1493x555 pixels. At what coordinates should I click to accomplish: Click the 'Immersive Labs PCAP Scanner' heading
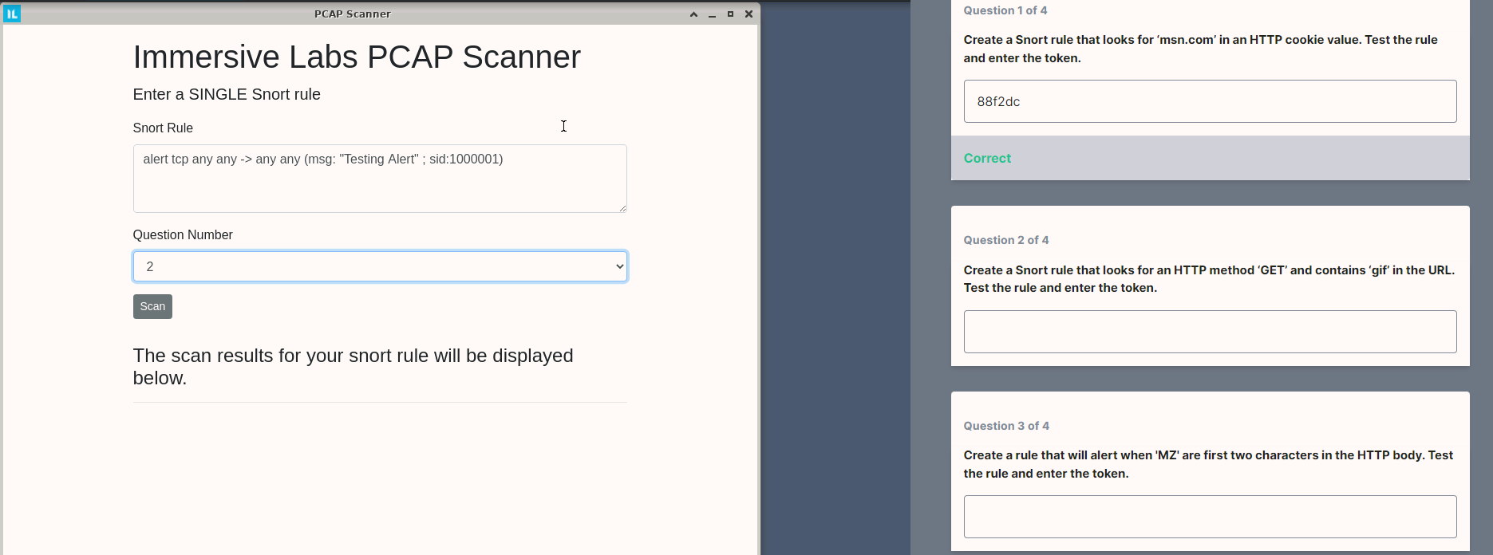[x=357, y=57]
